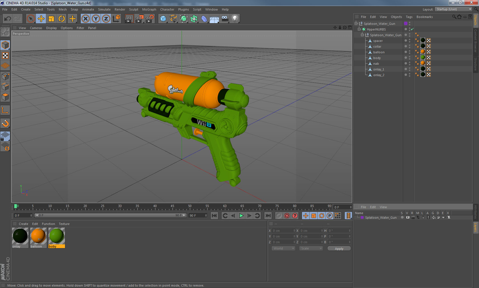479x288 pixels.
Task: Add a light object
Action: 235,19
